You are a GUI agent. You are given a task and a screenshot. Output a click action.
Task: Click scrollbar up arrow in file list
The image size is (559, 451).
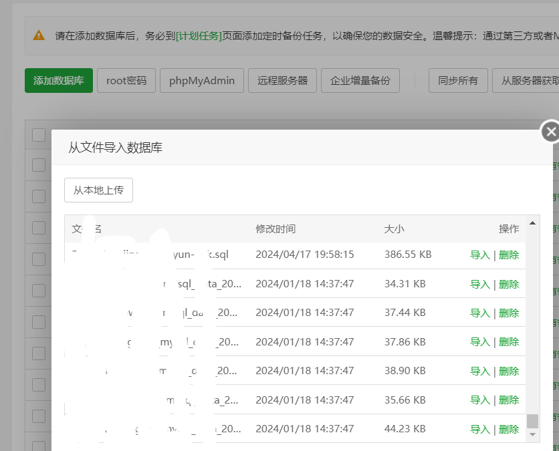pos(532,223)
